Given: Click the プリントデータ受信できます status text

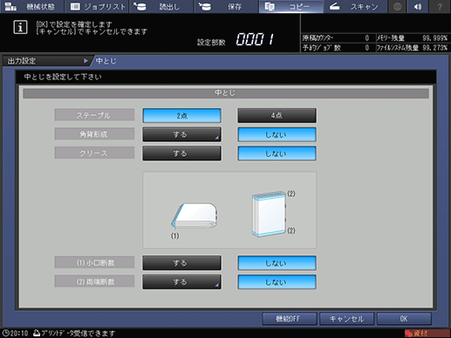Looking at the screenshot, I should point(78,334).
